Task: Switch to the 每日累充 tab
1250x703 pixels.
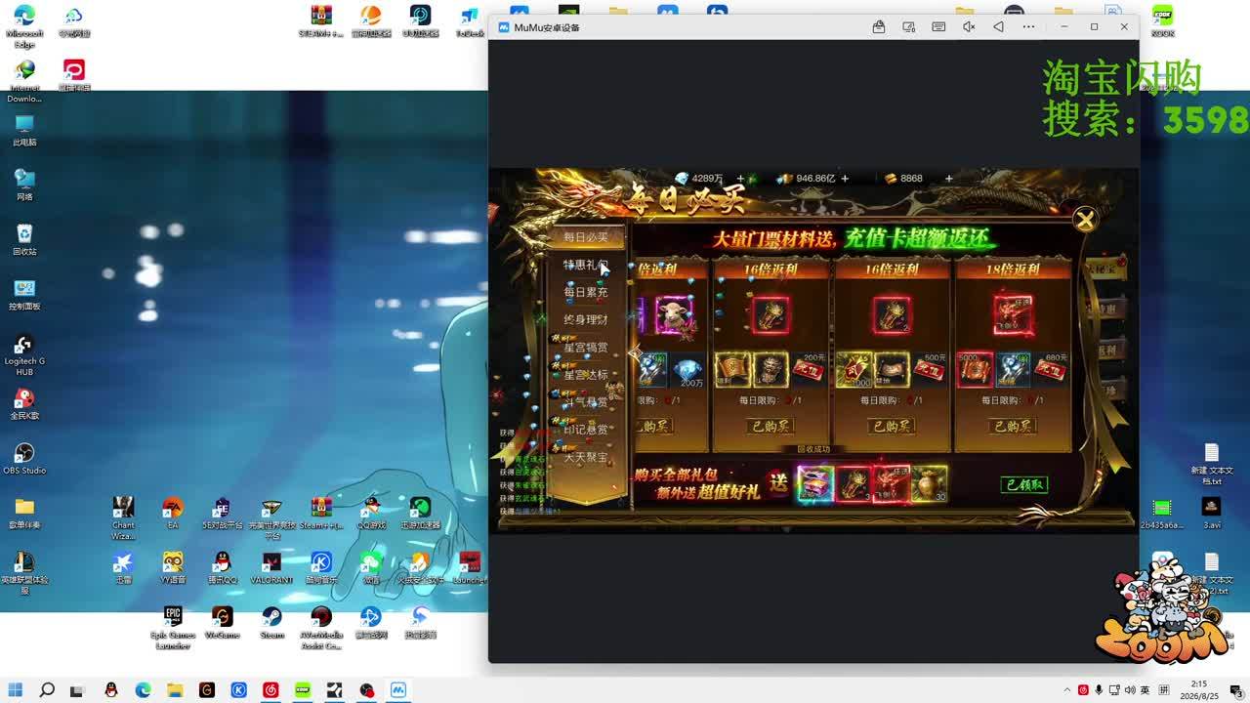Action: [586, 292]
